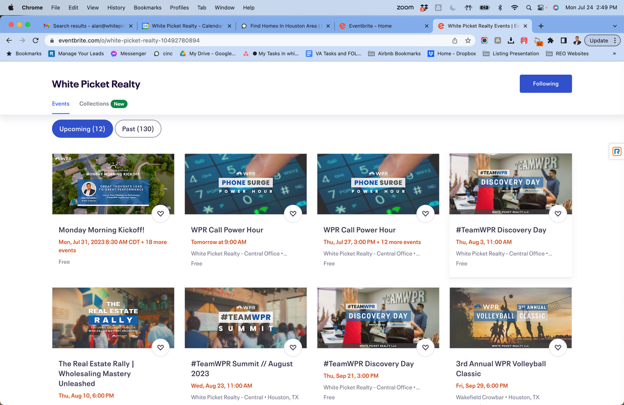This screenshot has height=405, width=624.
Task: Like The Real Estate Rally event
Action: (x=160, y=347)
